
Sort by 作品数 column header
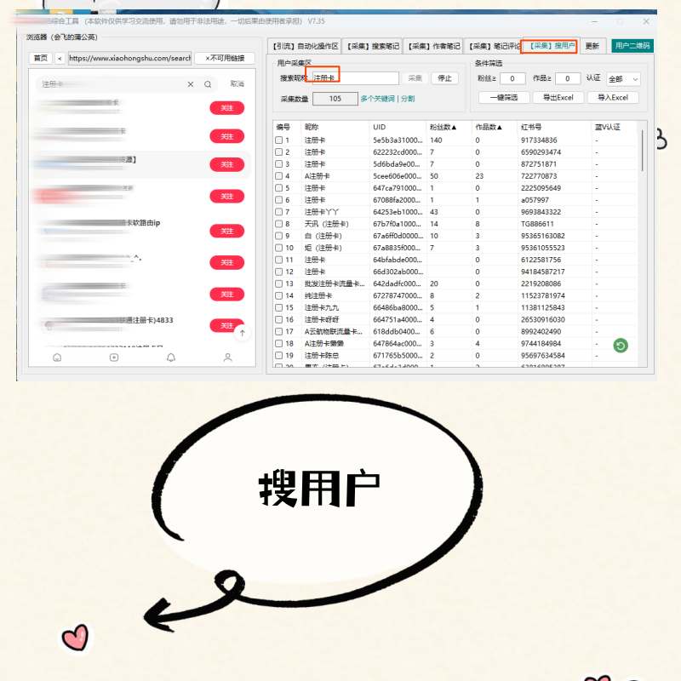490,127
